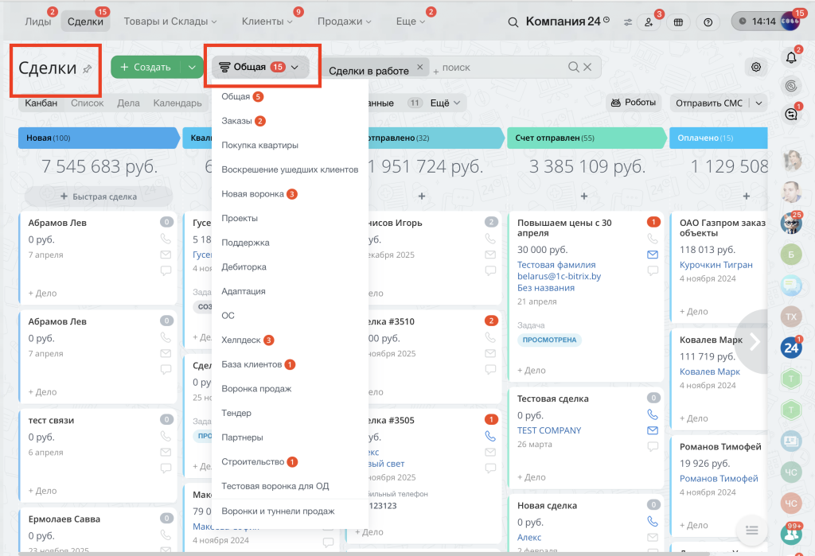Image resolution: width=815 pixels, height=556 pixels.
Task: Open the table grid icon in header
Action: [x=678, y=21]
